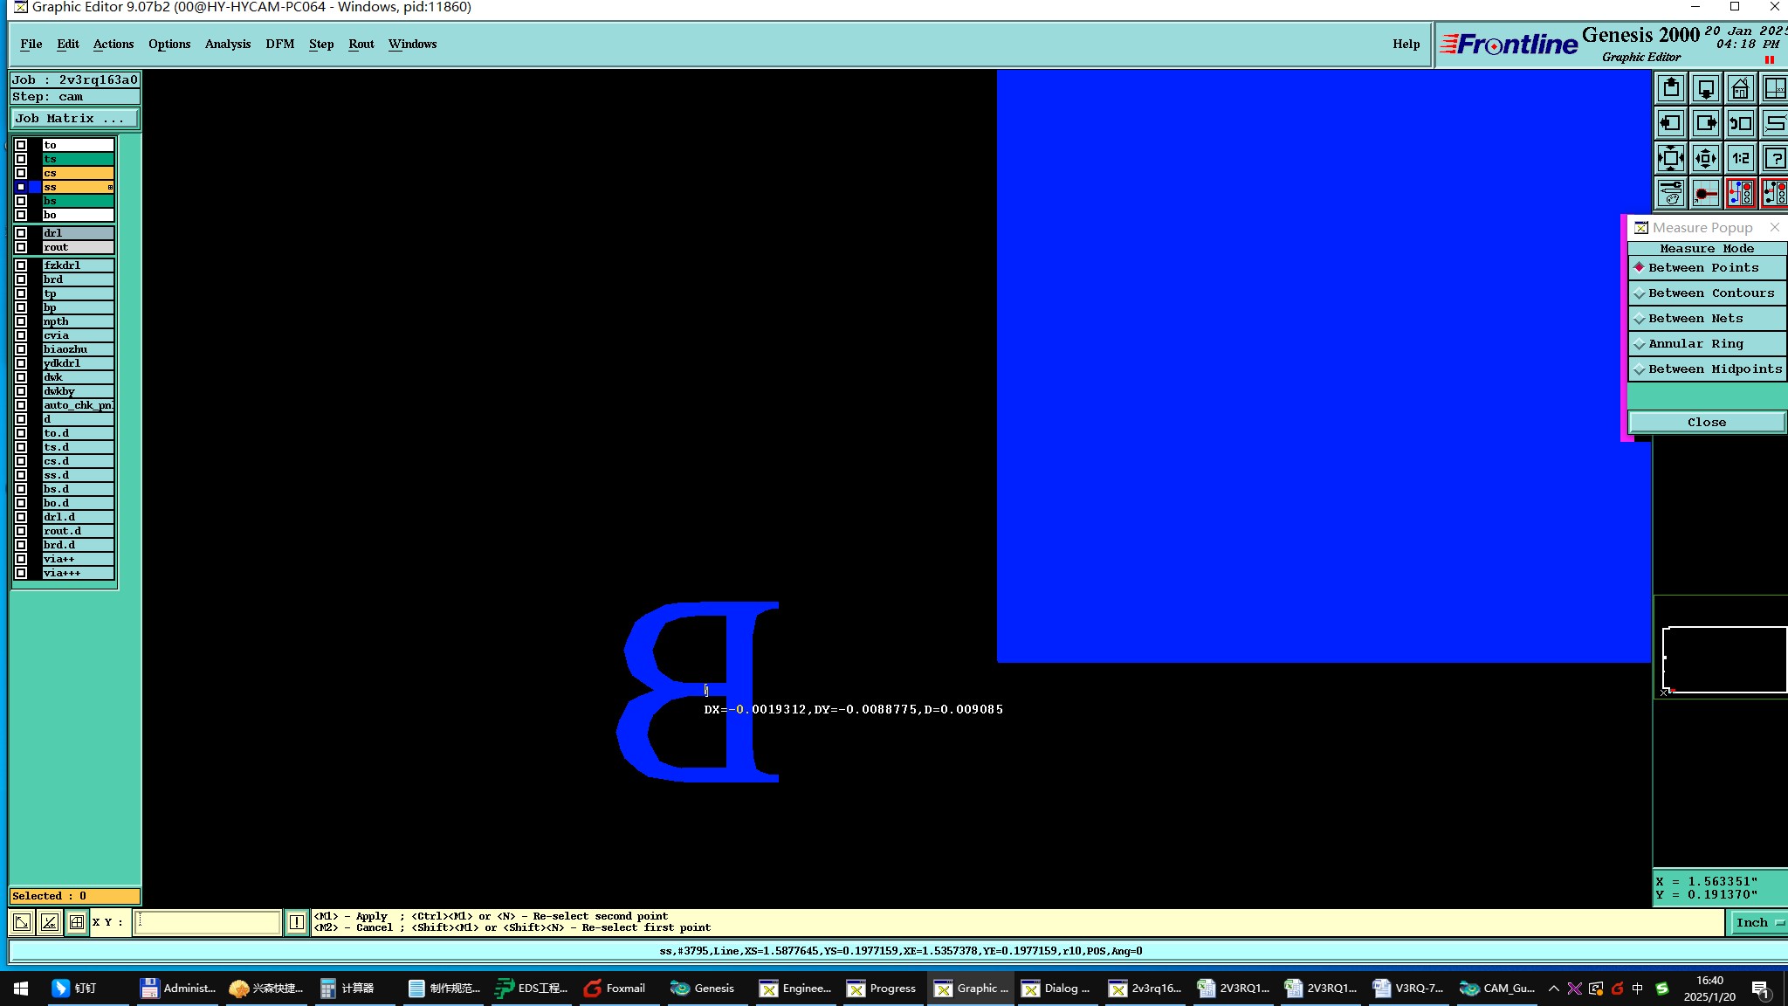Open the Job Matrix ... button
This screenshot has height=1006, width=1788.
click(74, 119)
